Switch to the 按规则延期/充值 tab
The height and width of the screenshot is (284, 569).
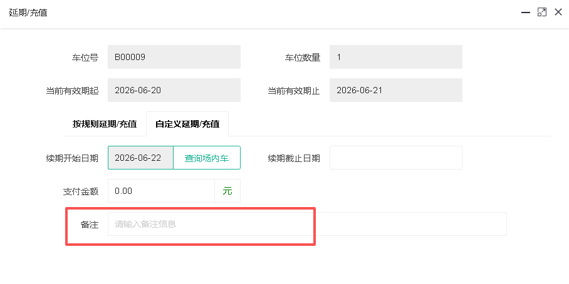[105, 124]
